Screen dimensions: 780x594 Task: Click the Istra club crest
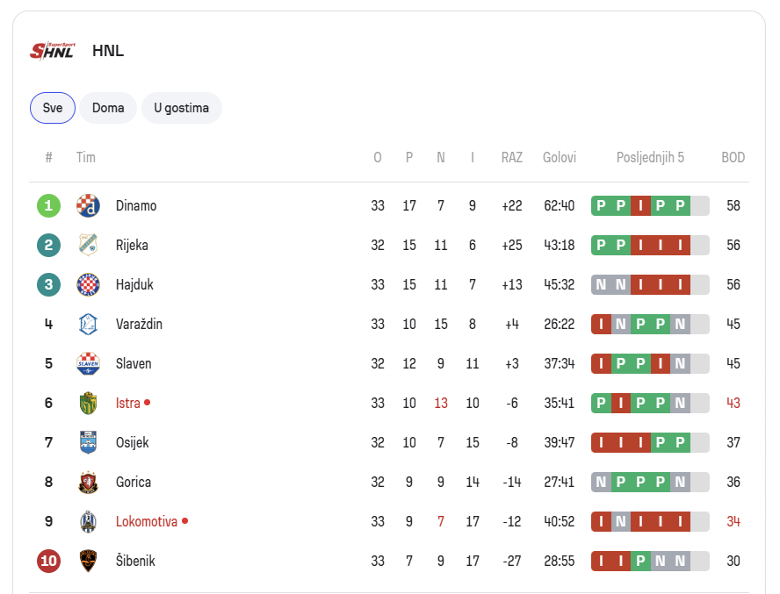coord(88,403)
